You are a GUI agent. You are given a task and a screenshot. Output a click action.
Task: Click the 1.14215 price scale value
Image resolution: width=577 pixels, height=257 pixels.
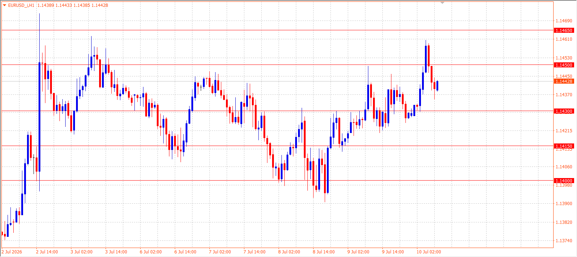[564, 130]
